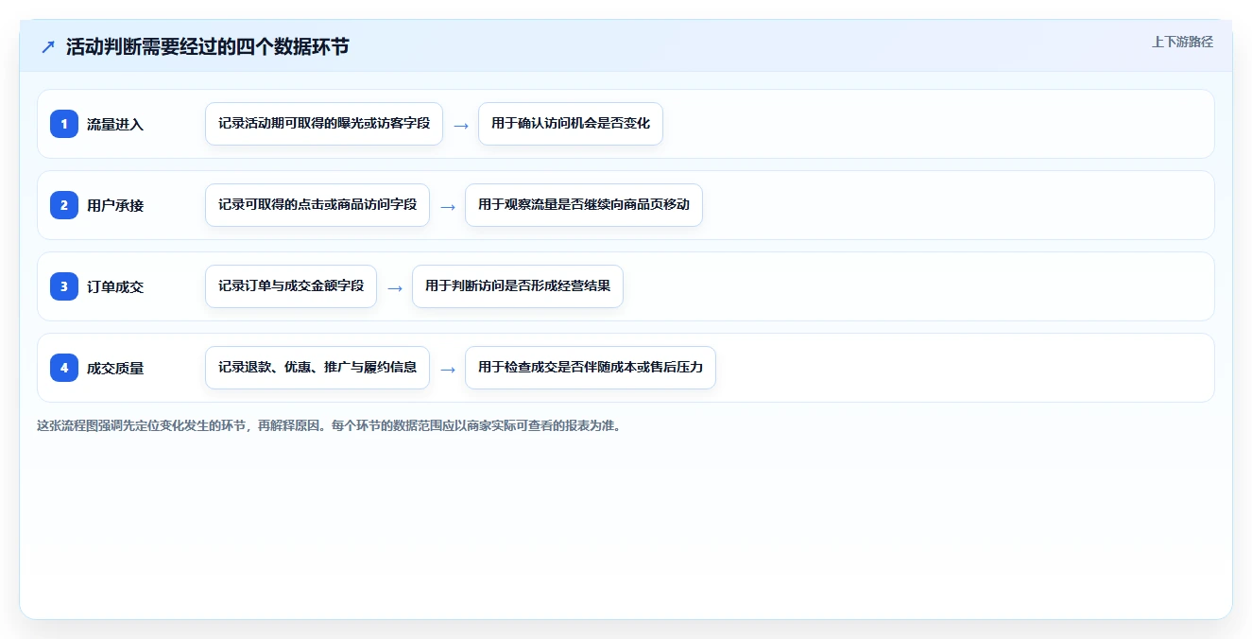This screenshot has height=639, width=1252.
Task: Select the 订单成交 step label
Action: click(115, 286)
